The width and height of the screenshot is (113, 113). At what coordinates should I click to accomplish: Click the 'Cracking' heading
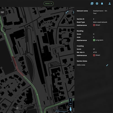80,46
